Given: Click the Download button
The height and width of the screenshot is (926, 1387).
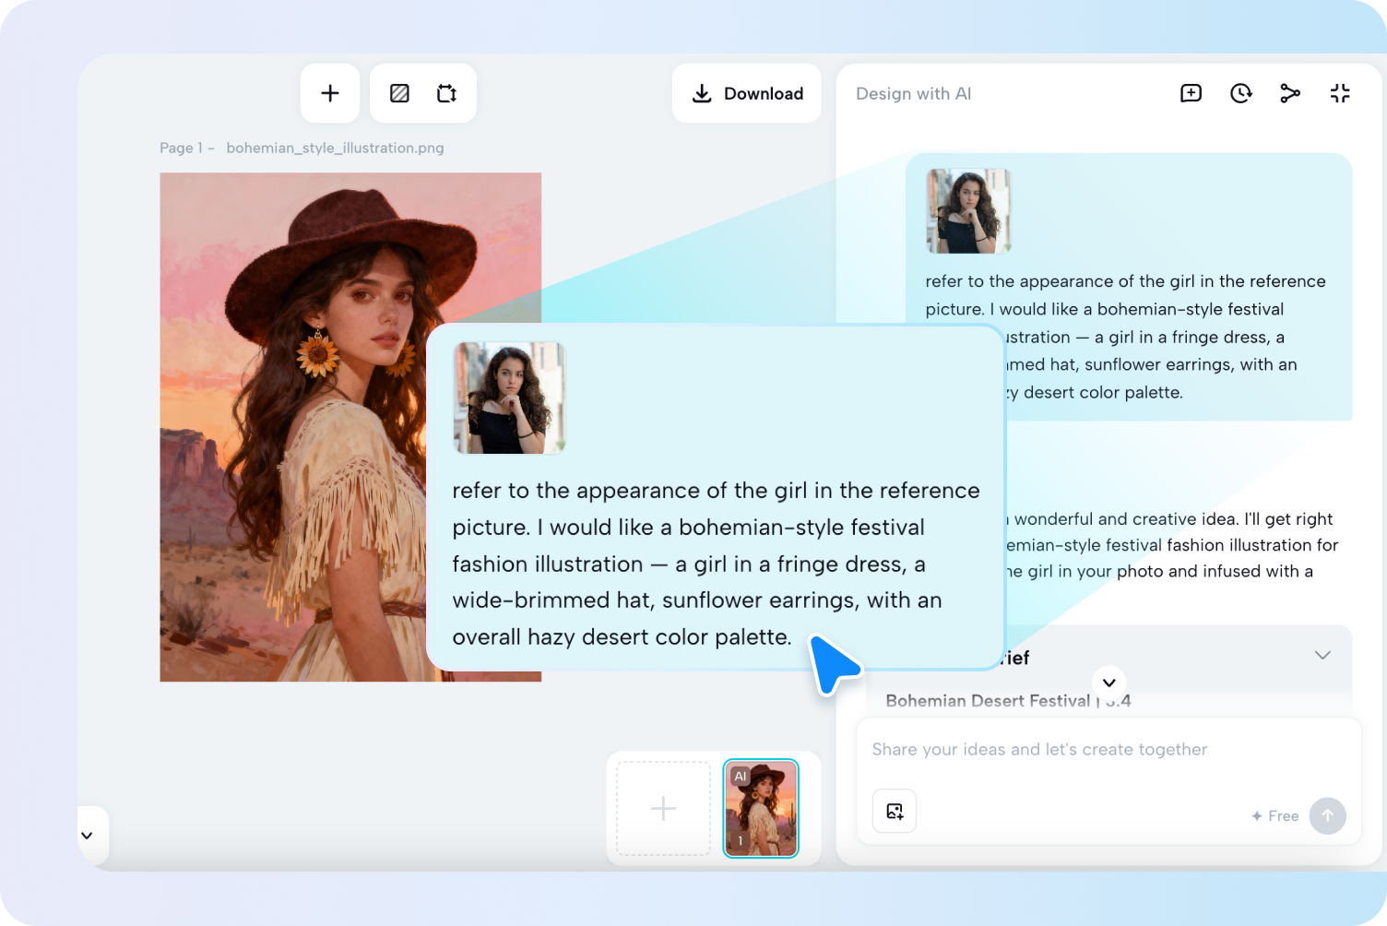Looking at the screenshot, I should click(x=747, y=93).
